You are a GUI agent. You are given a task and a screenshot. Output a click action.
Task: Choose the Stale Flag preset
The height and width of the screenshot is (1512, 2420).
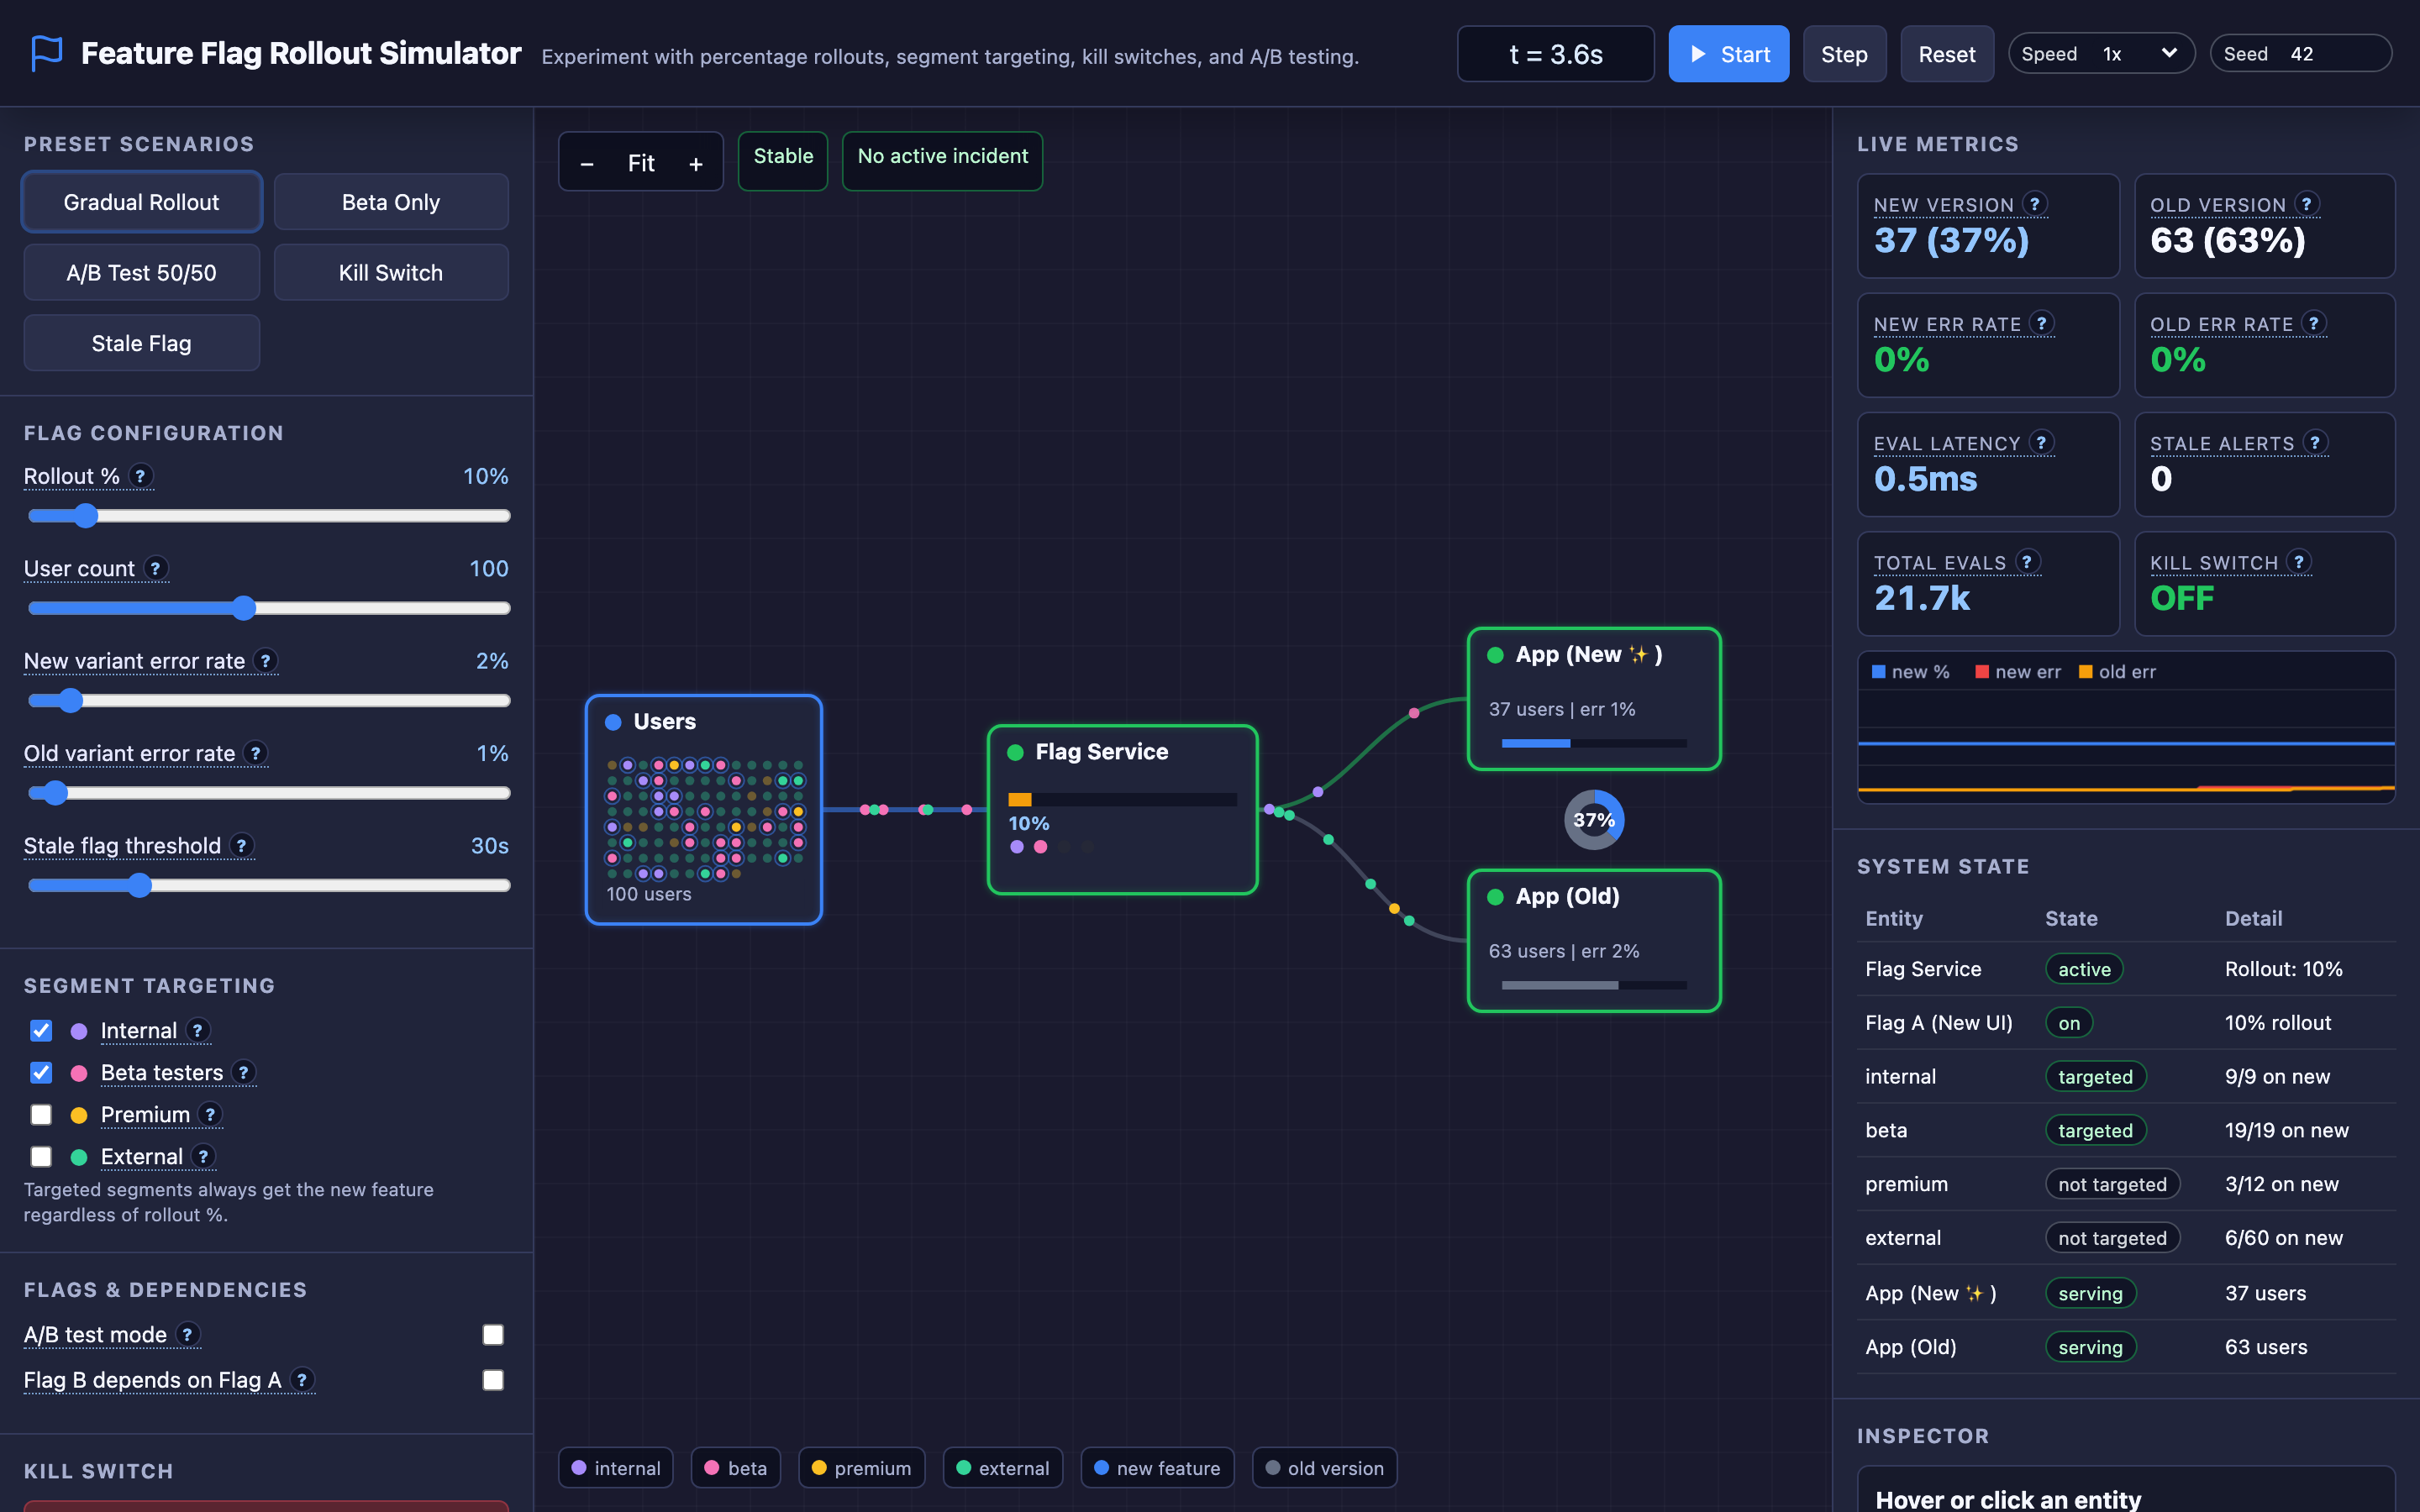(x=141, y=343)
